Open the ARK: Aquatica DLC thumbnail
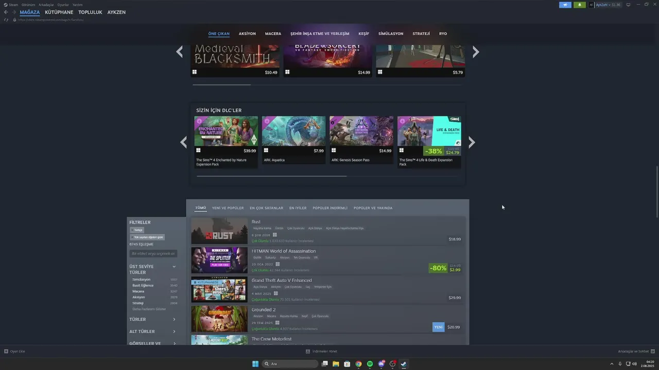This screenshot has width=659, height=370. coord(293,131)
